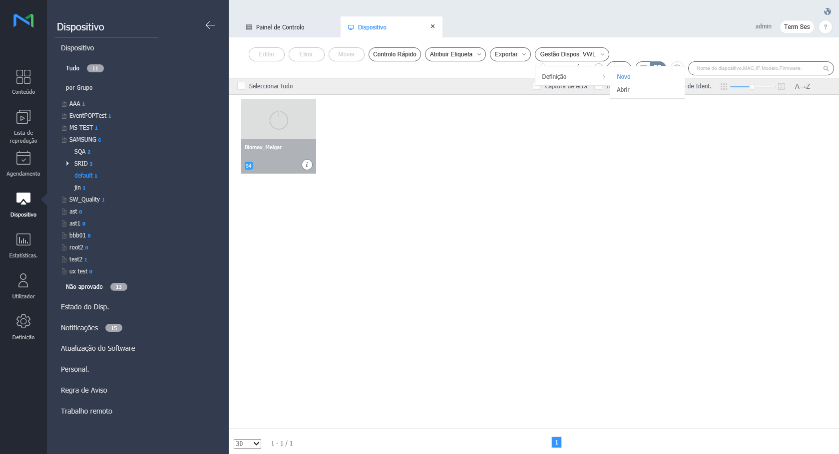Open the Conteúdo section icon
Viewport: 839px width, 454px height.
(x=23, y=77)
